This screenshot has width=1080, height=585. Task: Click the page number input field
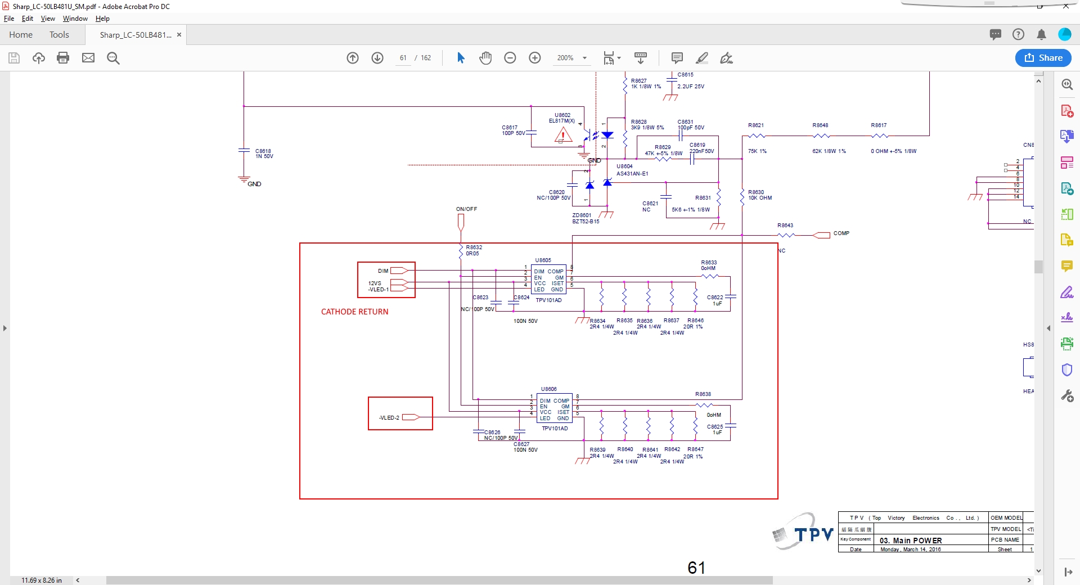(x=403, y=58)
